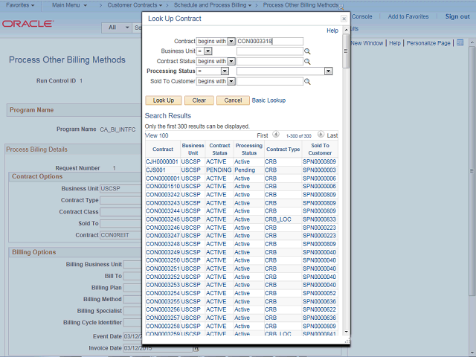
Task: Click Business Unit lookup magnifier icon
Action: pos(306,51)
